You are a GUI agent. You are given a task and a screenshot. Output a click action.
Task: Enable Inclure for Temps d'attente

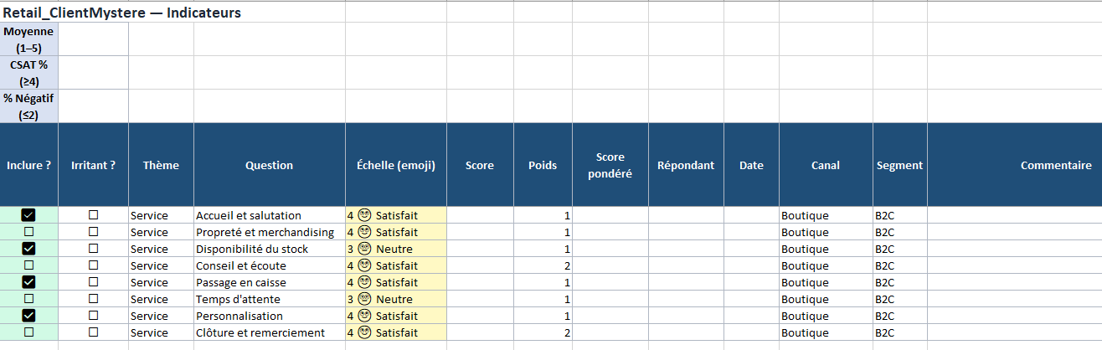click(28, 299)
